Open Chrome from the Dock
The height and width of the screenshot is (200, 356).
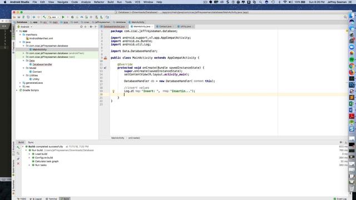(352, 66)
